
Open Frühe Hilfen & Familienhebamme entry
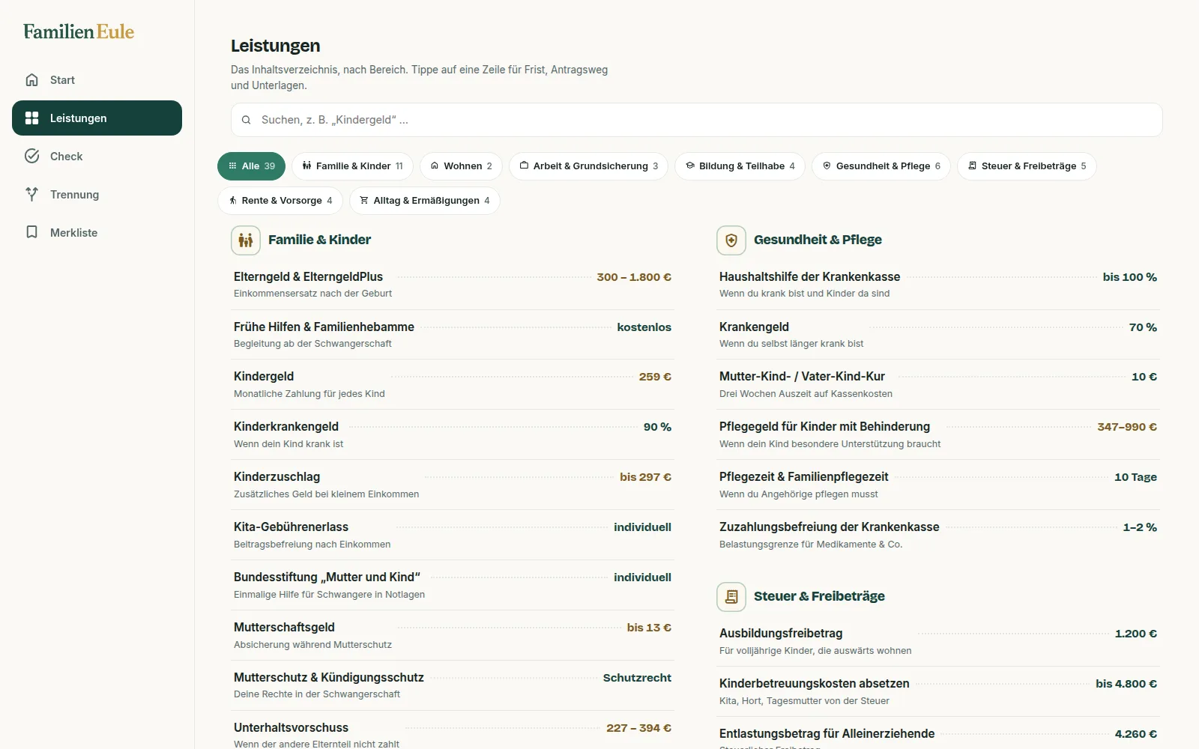453,335
